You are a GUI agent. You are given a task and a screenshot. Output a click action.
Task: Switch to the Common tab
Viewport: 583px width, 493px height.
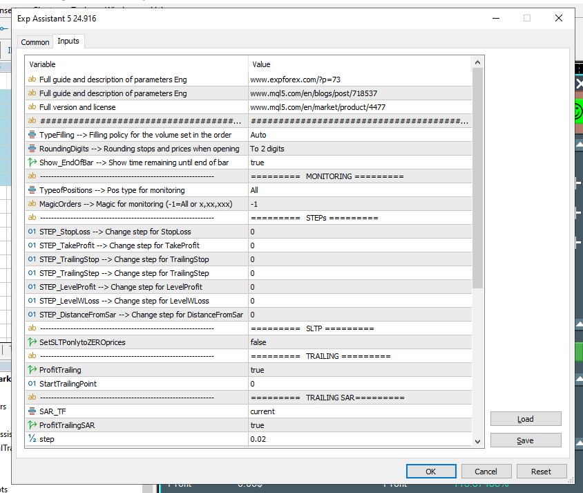point(35,42)
